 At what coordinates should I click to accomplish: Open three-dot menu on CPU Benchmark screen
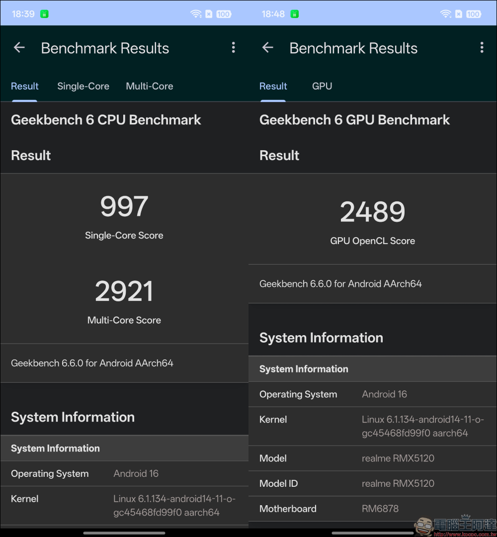point(233,48)
